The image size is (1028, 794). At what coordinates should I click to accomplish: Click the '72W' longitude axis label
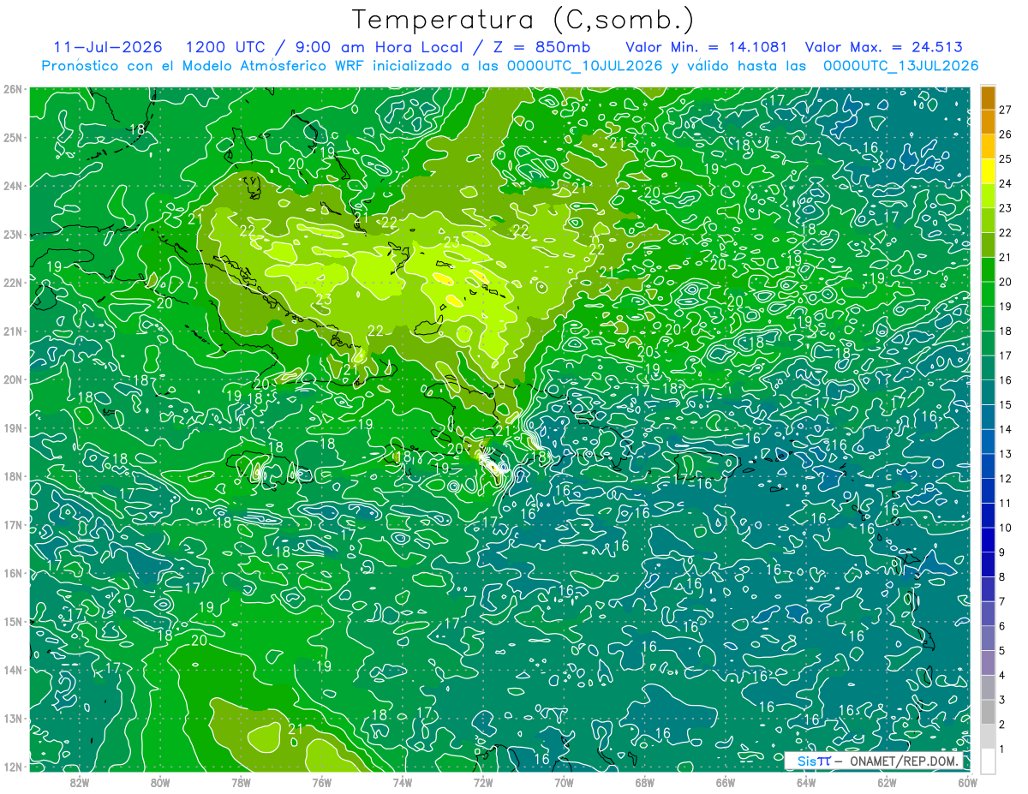pyautogui.click(x=483, y=783)
